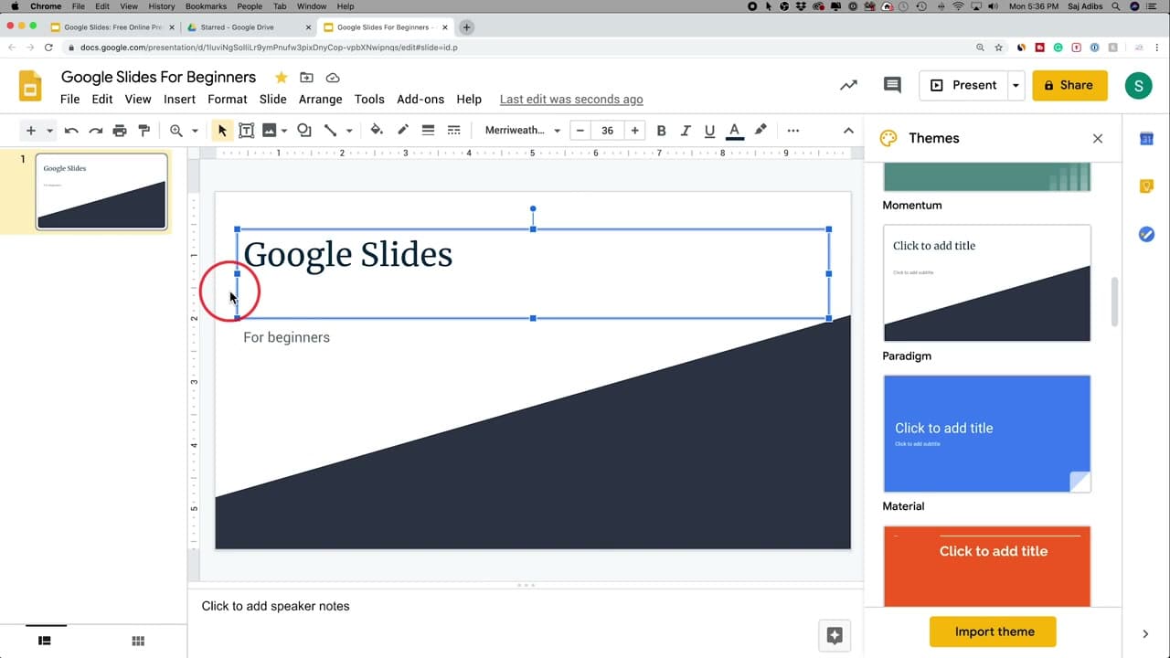Star the Google Slides For Beginners document
This screenshot has height=658, width=1170.
pos(282,78)
